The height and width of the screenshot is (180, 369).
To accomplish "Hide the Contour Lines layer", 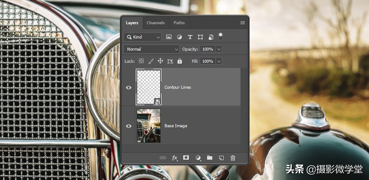I will point(128,87).
